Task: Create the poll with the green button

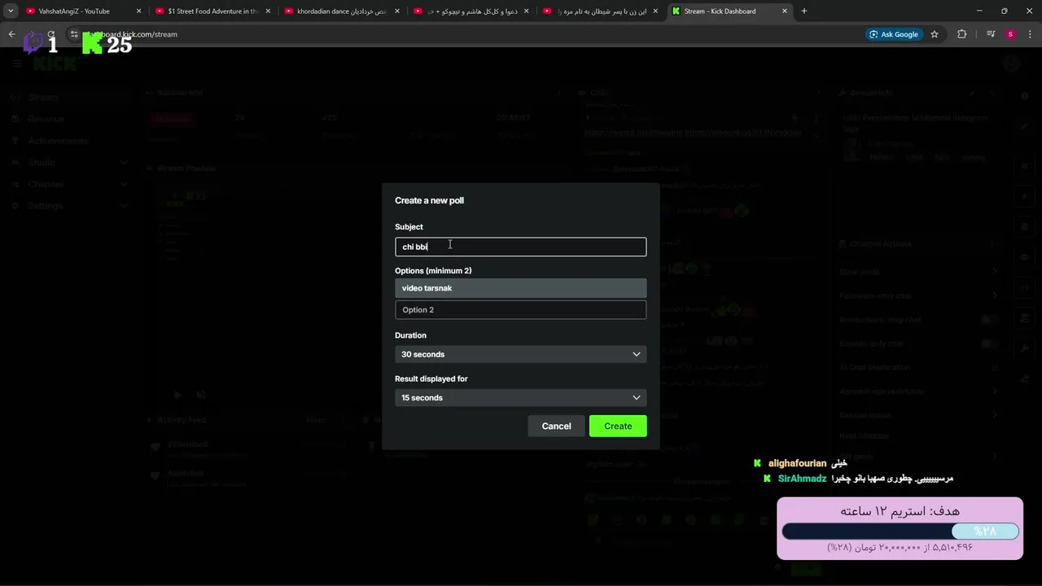Action: pyautogui.click(x=618, y=426)
